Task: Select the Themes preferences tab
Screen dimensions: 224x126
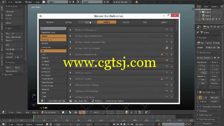Action: (x=126, y=22)
